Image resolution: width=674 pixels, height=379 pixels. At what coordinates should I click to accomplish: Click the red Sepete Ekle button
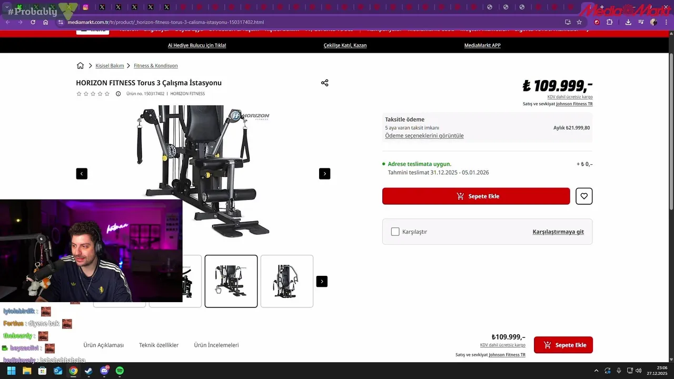[x=476, y=196]
